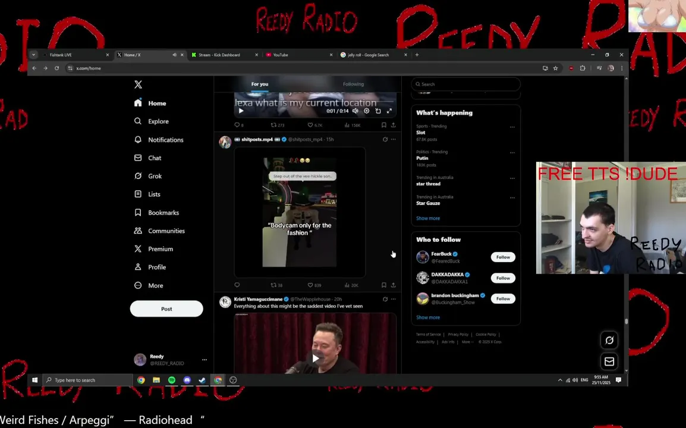686x428 pixels.
Task: Open the top video's settings gear
Action: click(x=367, y=111)
